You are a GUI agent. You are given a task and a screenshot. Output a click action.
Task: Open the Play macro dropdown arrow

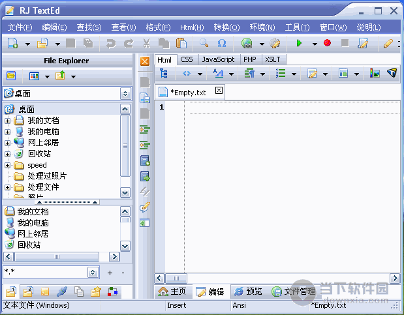tap(315, 44)
